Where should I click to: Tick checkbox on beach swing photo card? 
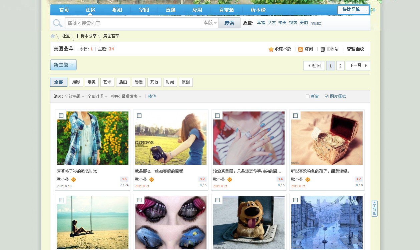[61, 200]
